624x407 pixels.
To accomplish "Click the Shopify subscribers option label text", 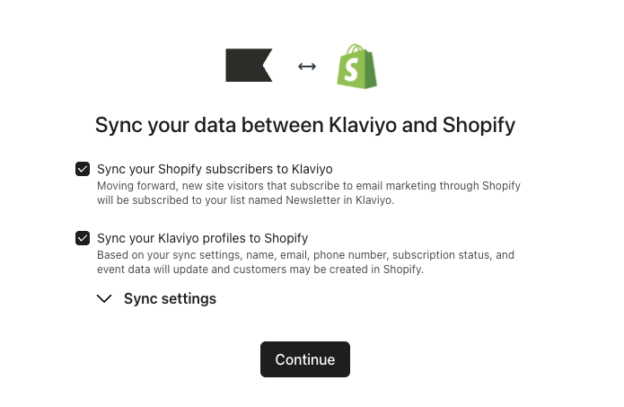I will [215, 169].
